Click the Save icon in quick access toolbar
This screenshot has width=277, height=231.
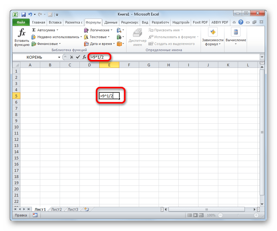23,14
